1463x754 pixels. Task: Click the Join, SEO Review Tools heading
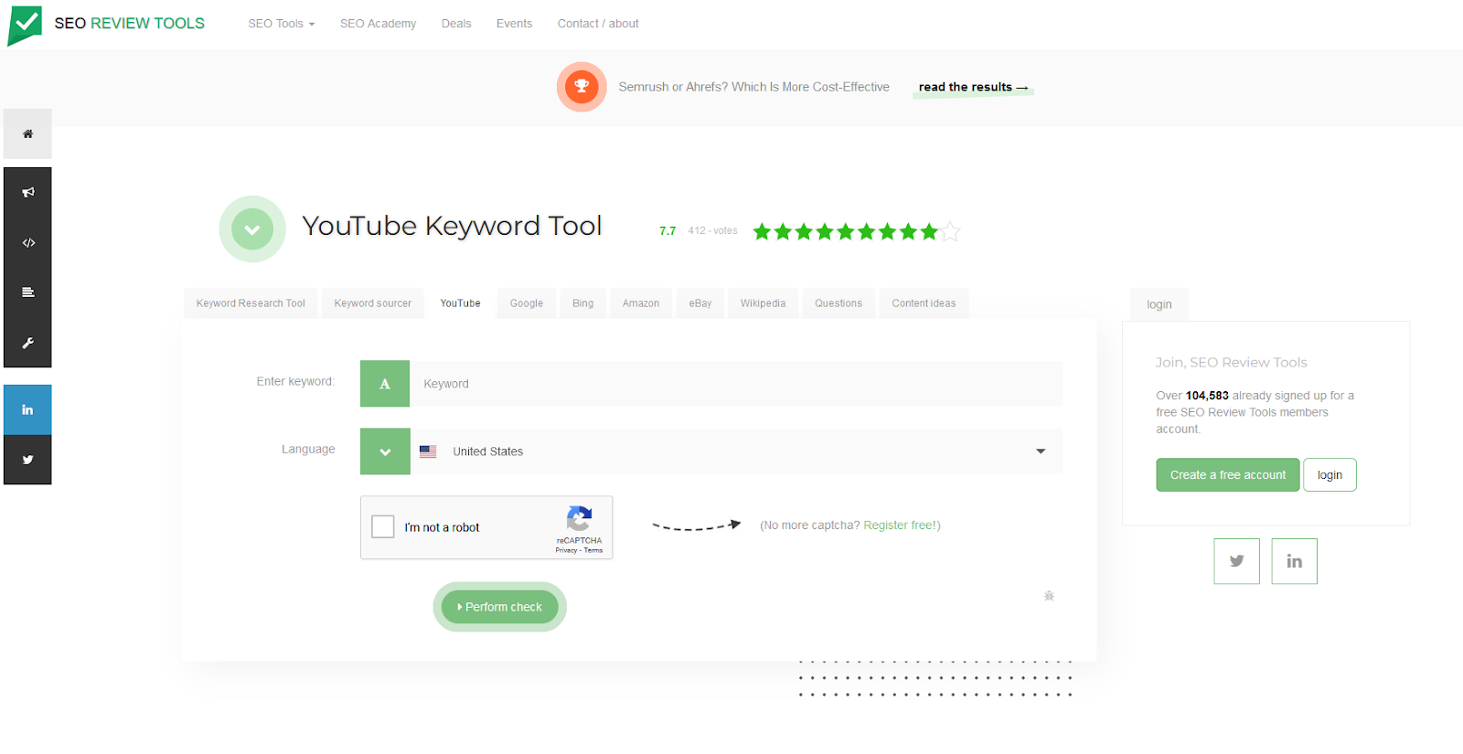tap(1231, 363)
